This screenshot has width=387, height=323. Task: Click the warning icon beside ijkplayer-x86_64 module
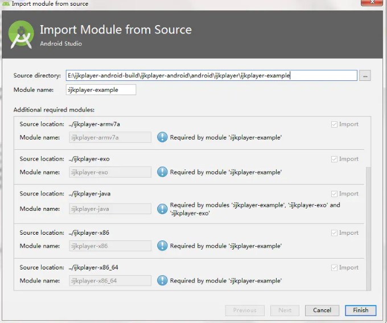tap(162, 281)
